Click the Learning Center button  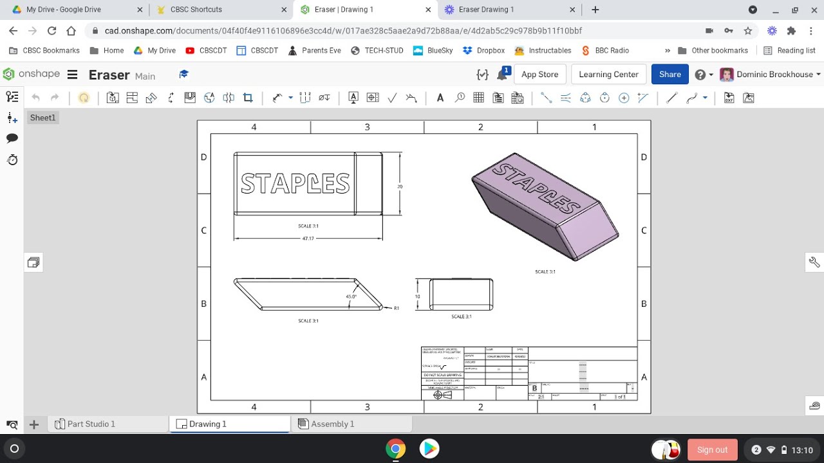pos(608,74)
